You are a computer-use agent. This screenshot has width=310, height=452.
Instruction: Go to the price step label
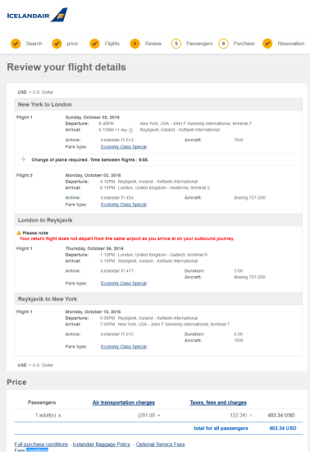[x=72, y=44]
